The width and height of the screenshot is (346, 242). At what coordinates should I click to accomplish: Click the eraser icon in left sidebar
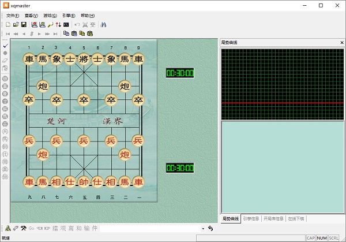point(5,60)
